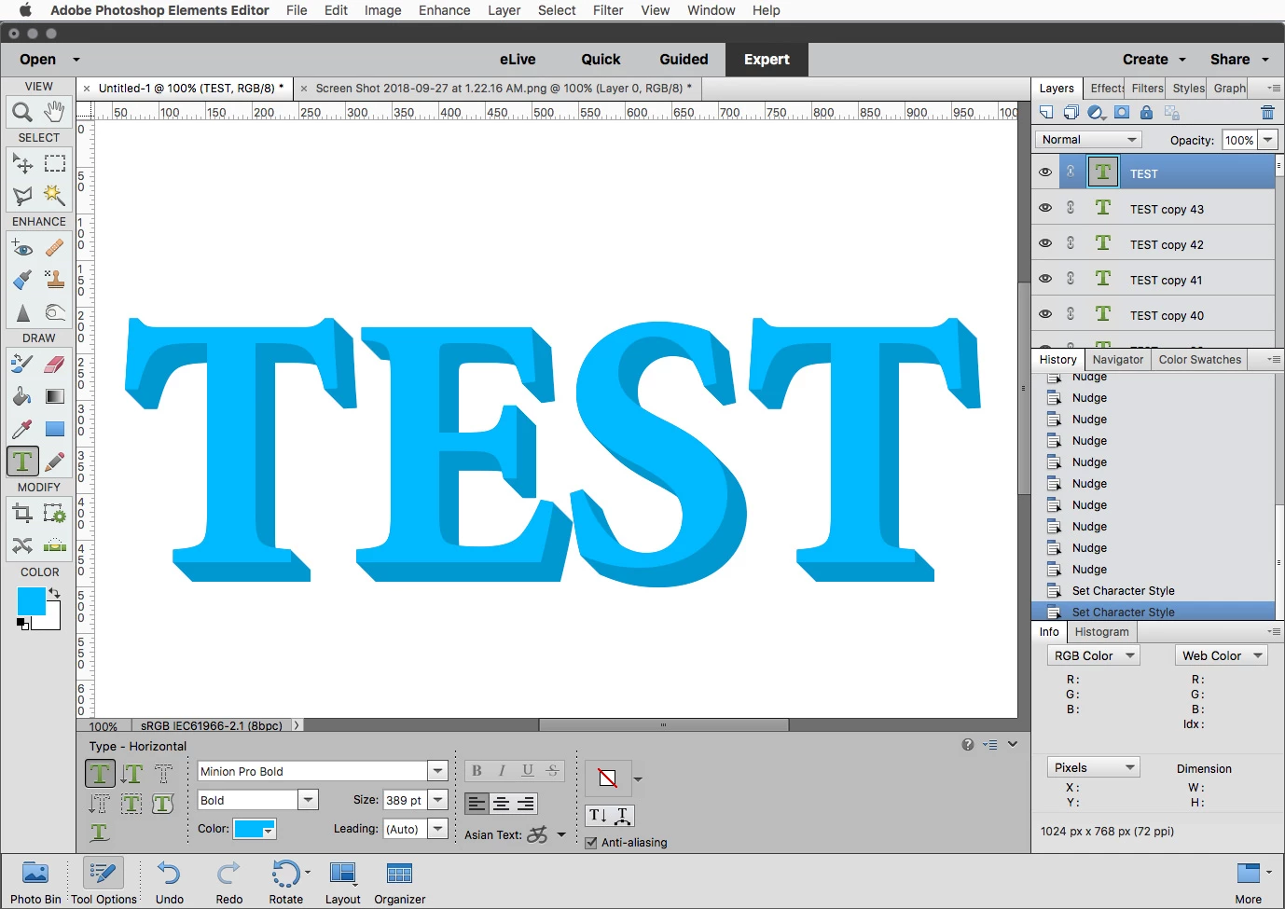1285x909 pixels.
Task: Open the Web Color info dropdown
Action: [x=1222, y=655]
